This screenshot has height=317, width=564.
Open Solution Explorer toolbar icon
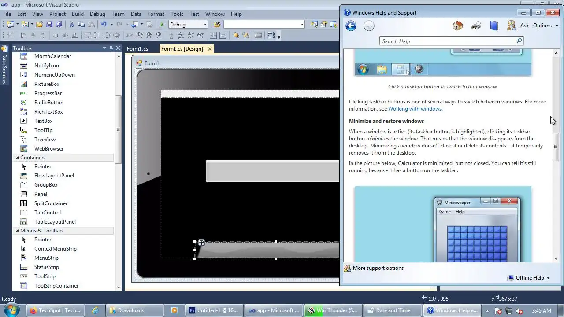tap(314, 25)
